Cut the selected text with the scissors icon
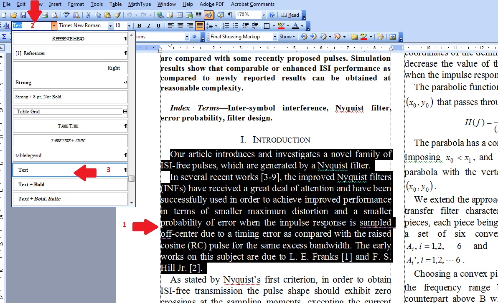The width and height of the screenshot is (498, 303). [88, 15]
